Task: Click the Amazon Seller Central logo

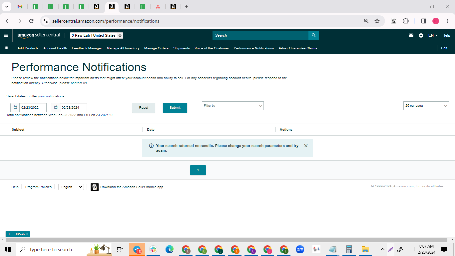Action: coord(39,35)
